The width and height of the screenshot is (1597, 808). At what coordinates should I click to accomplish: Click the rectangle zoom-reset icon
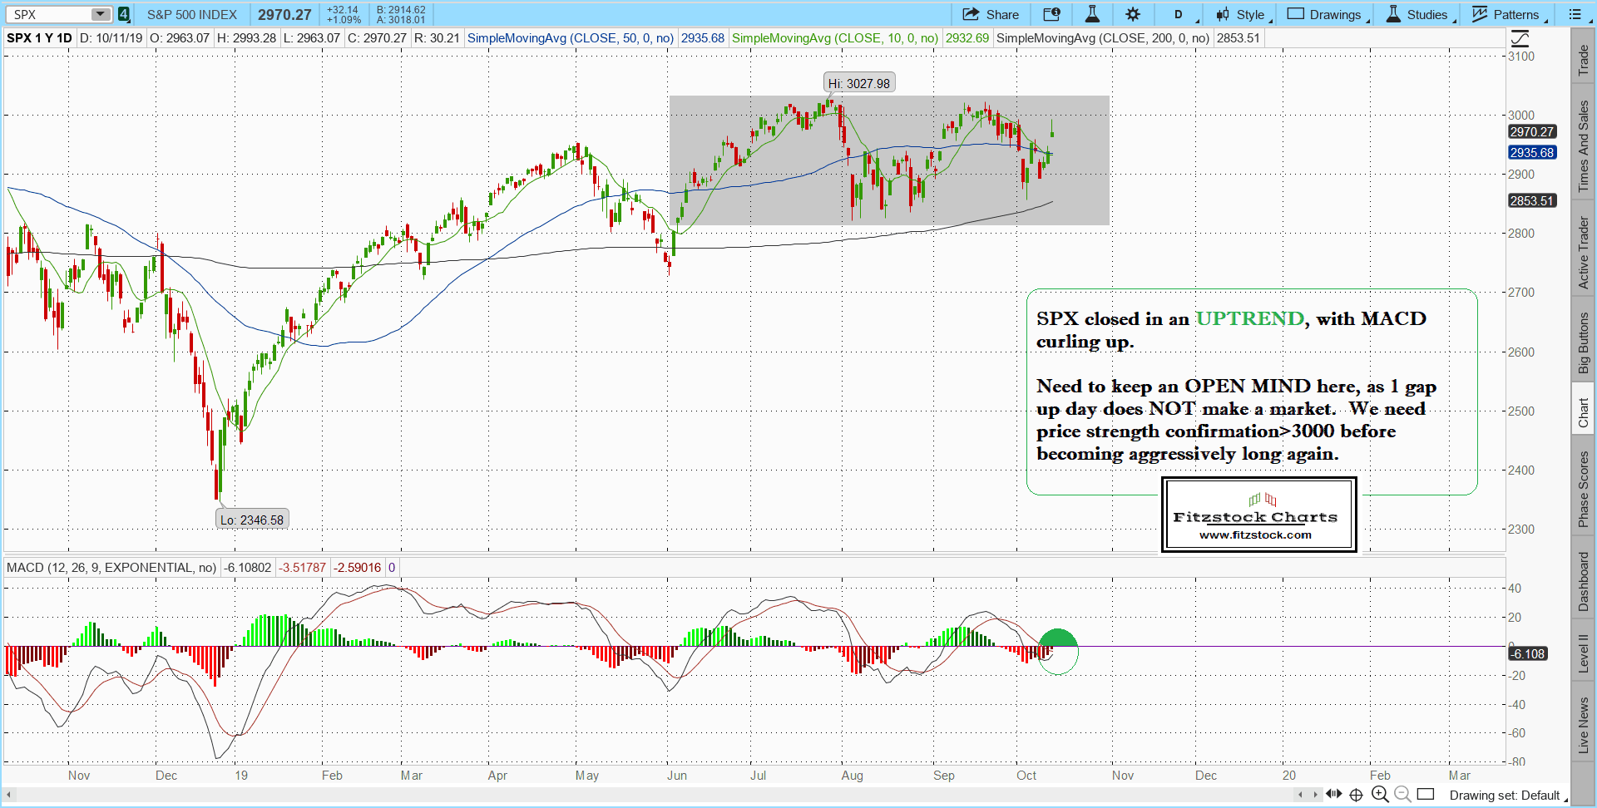pyautogui.click(x=1426, y=794)
